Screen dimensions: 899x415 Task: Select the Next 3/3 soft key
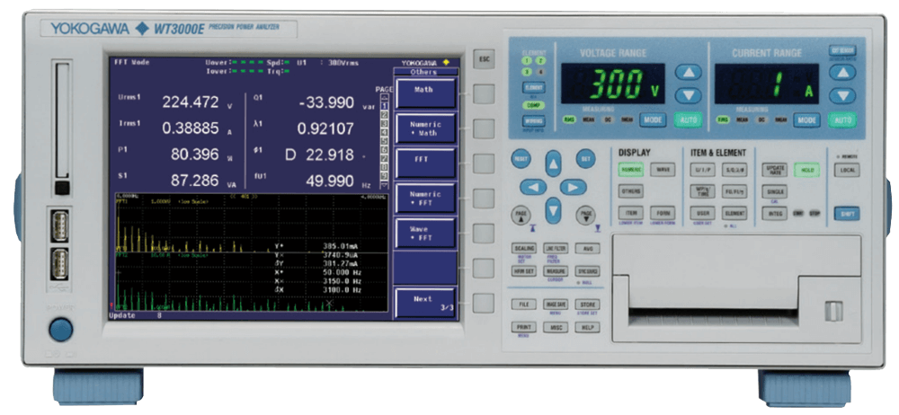coord(424,303)
